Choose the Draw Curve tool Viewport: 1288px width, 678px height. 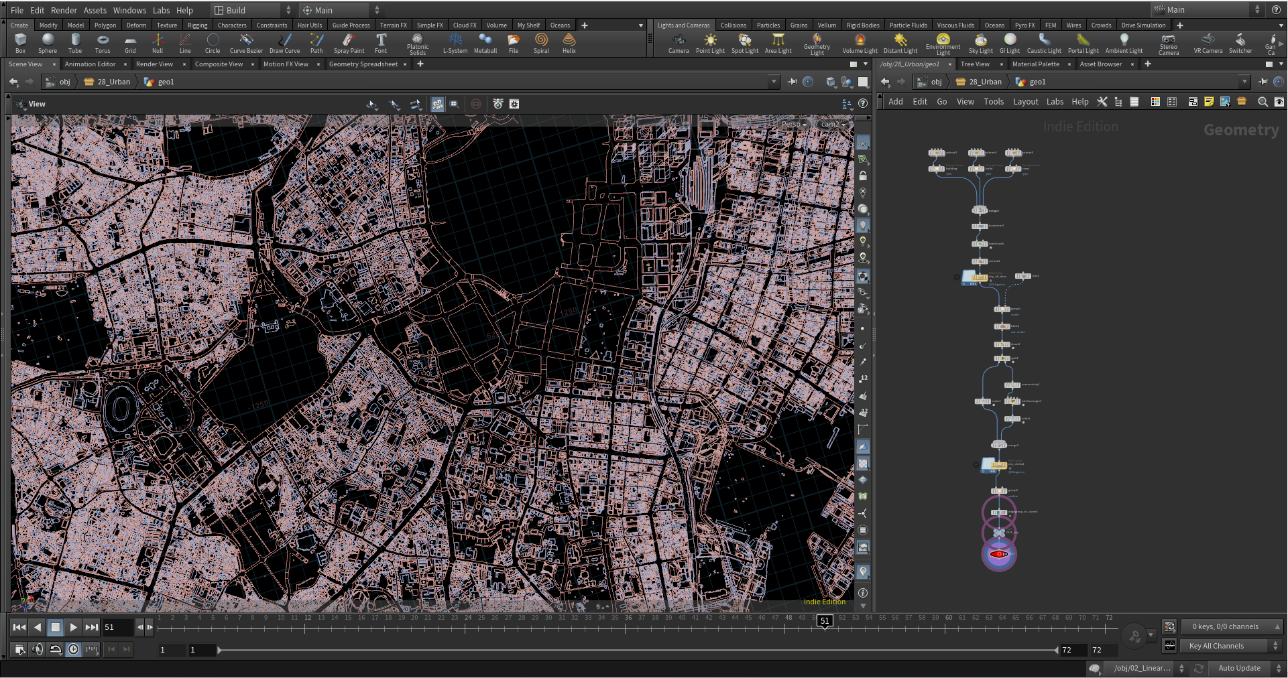(285, 44)
